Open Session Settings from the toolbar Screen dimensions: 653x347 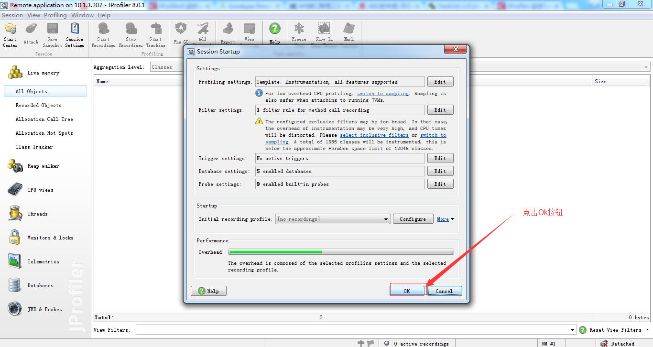pos(75,35)
